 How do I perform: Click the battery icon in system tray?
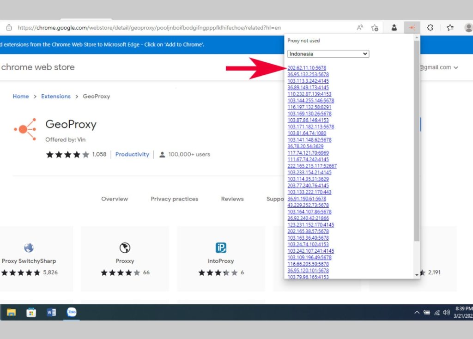point(426,312)
